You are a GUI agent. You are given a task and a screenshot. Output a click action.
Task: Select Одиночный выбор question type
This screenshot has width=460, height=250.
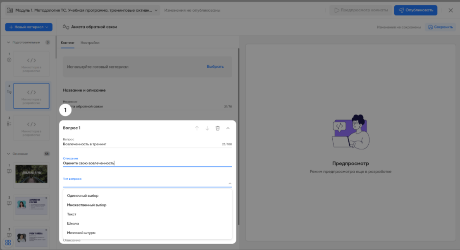tap(83, 195)
